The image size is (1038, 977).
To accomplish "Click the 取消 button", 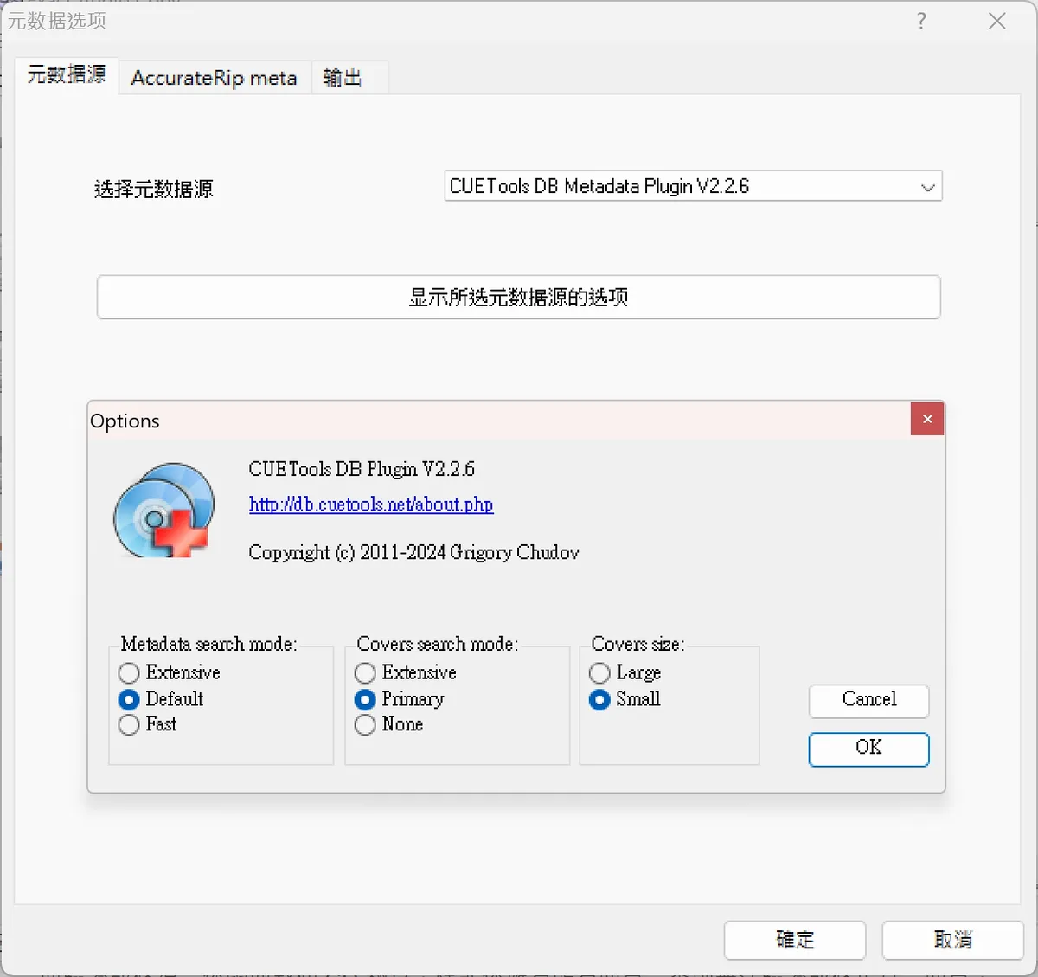I will click(953, 940).
